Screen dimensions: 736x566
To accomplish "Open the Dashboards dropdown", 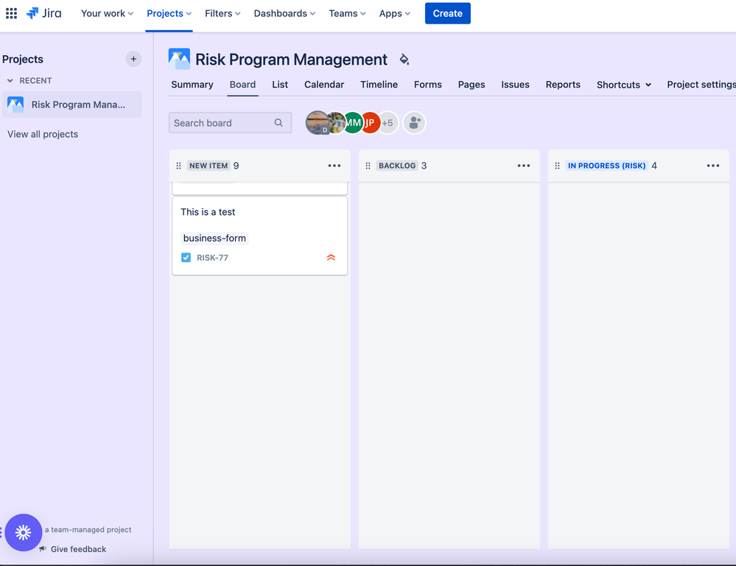I will 284,13.
